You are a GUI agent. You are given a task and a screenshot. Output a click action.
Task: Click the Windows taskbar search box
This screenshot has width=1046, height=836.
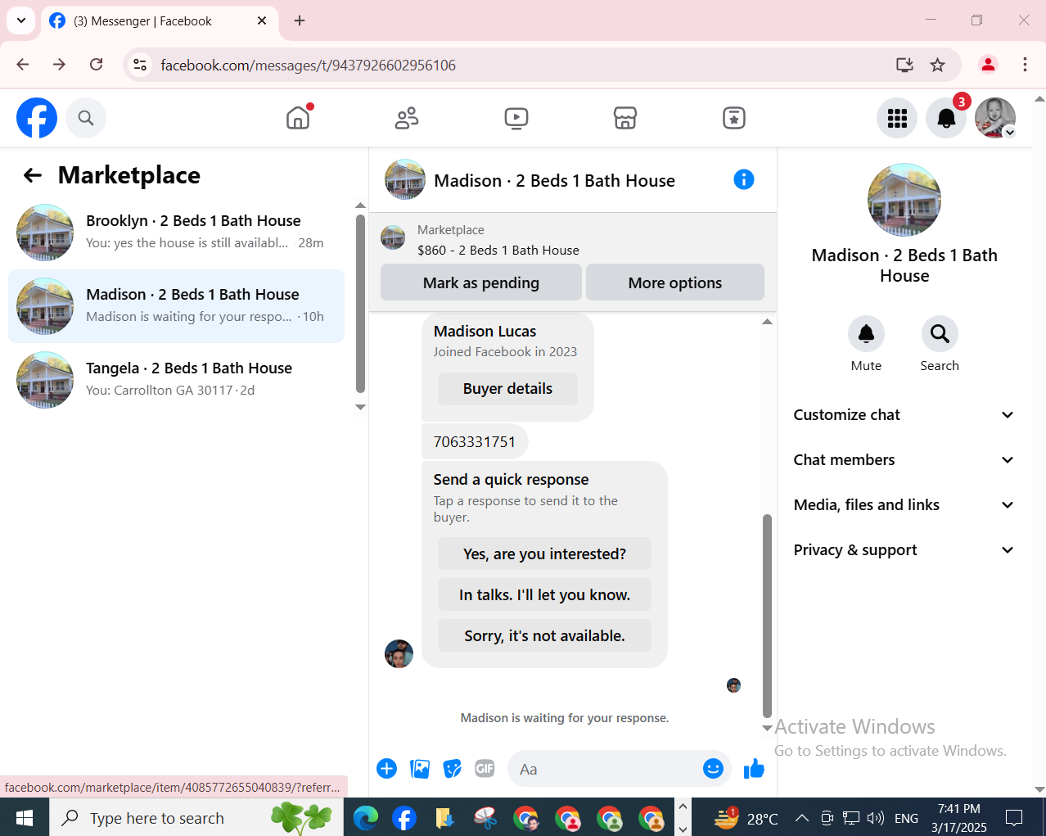(196, 817)
